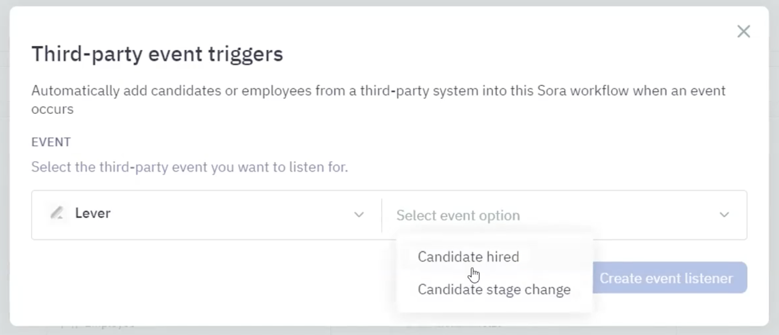779x335 pixels.
Task: Click the chevron on Select event option field
Action: [724, 215]
